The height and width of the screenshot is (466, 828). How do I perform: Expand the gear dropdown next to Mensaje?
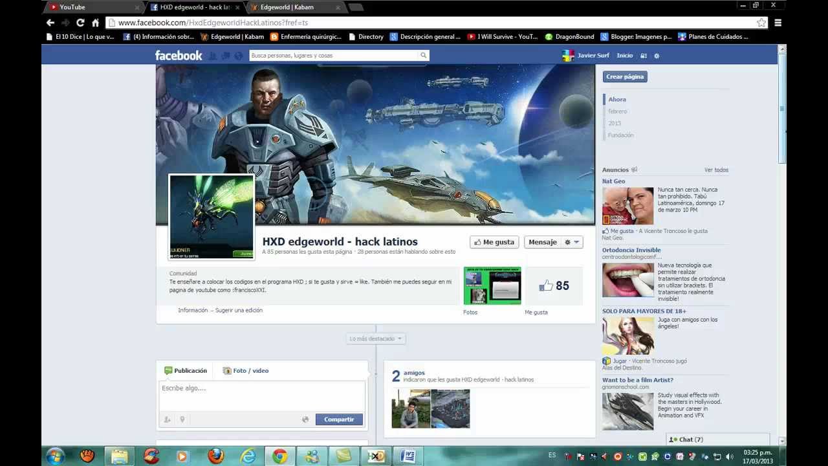coord(572,242)
